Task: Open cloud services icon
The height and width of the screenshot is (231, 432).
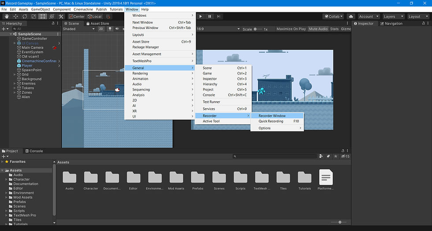Action: 351,17
